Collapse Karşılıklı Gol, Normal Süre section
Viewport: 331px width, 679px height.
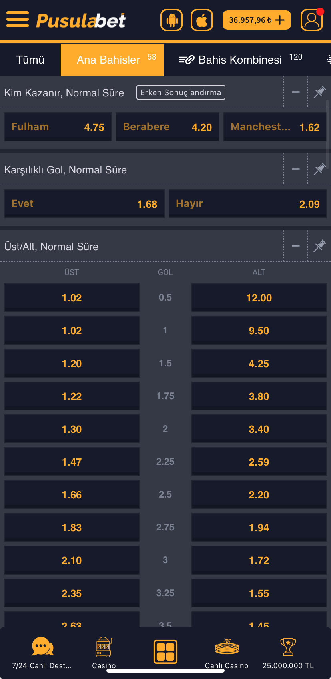pyautogui.click(x=296, y=169)
